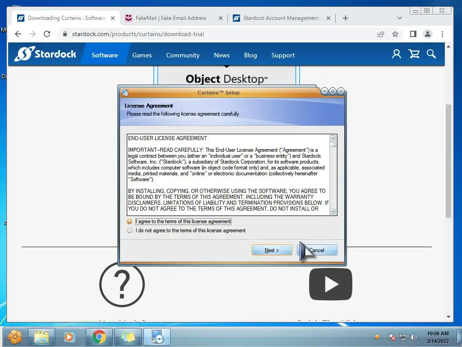
Task: Click the setup installer taskbar icon
Action: click(x=157, y=337)
